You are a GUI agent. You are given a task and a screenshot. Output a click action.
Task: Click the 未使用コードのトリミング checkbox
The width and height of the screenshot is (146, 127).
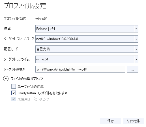(x=14, y=99)
